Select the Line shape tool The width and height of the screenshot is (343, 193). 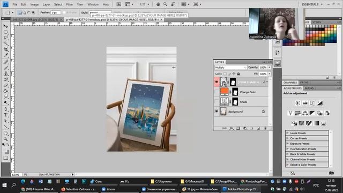(6, 127)
